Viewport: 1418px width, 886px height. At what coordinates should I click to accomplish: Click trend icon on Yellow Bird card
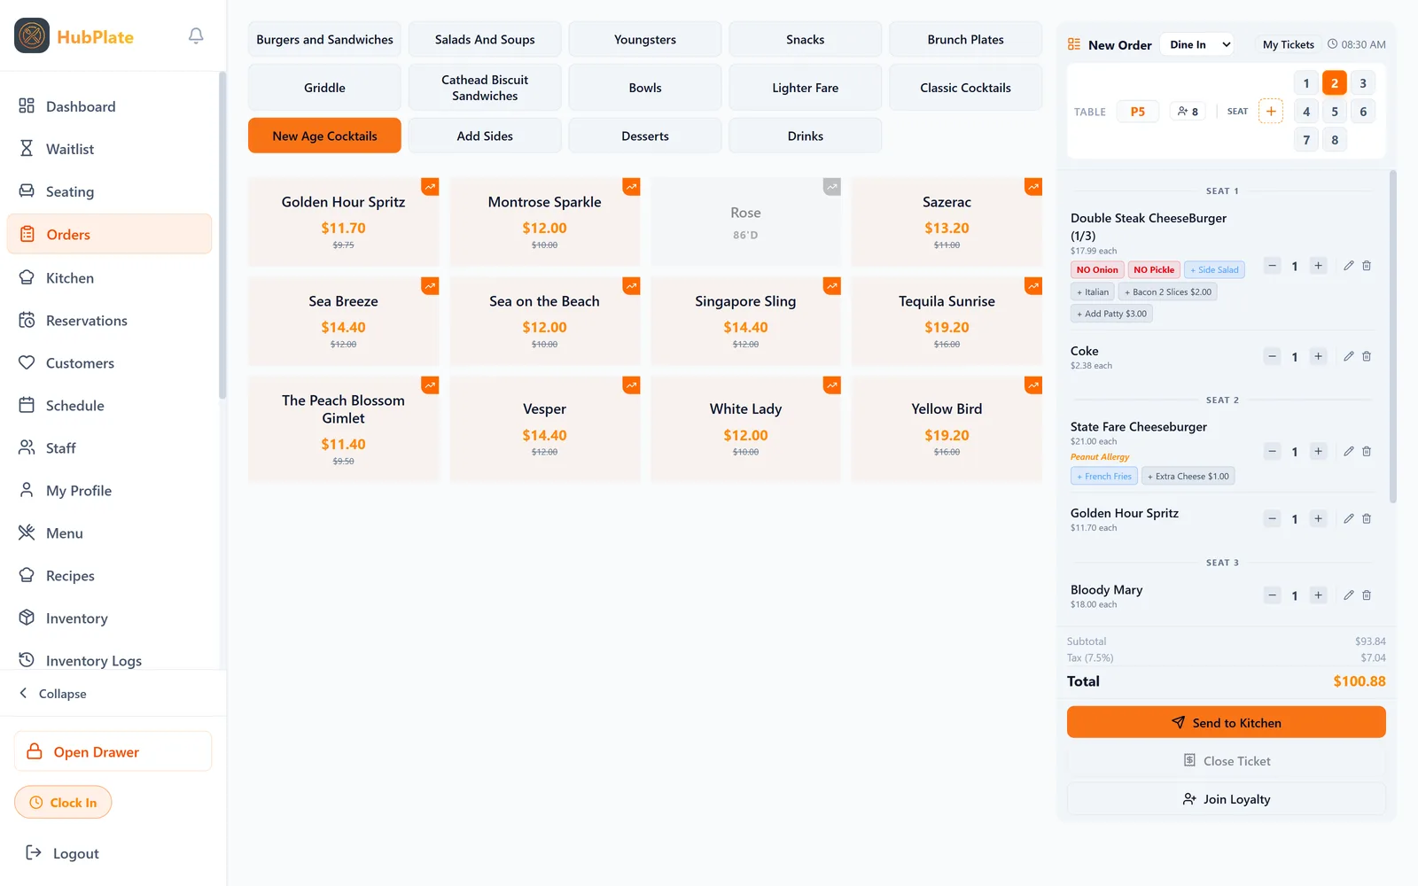coord(1033,385)
